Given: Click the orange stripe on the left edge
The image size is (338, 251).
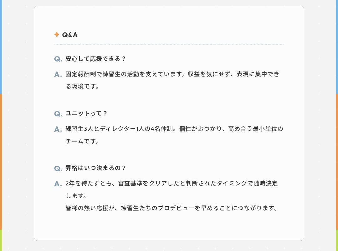Looking at the screenshot, I should tap(1, 162).
